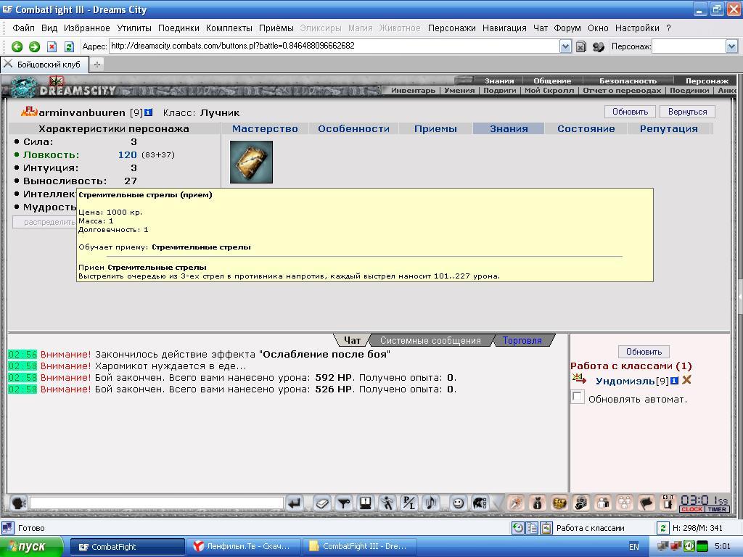Open the Файл menu
Screen dimensions: 743x557
[23, 28]
